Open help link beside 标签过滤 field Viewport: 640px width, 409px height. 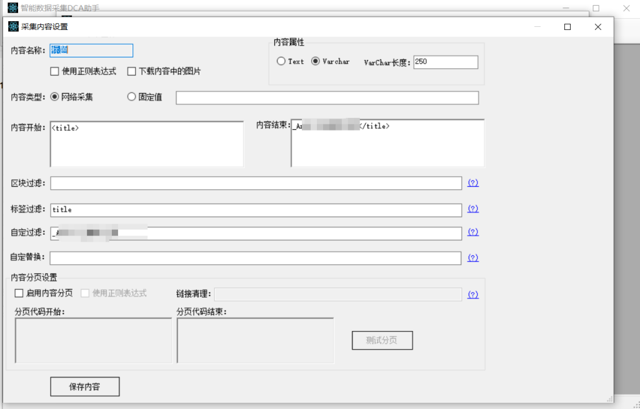(x=473, y=209)
